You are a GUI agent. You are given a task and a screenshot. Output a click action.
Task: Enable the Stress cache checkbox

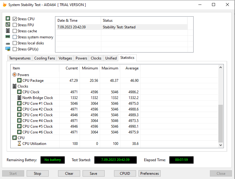coord(15,31)
